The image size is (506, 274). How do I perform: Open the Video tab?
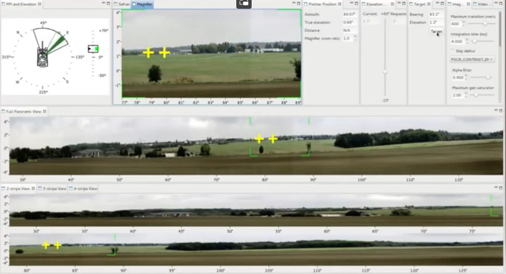point(482,4)
